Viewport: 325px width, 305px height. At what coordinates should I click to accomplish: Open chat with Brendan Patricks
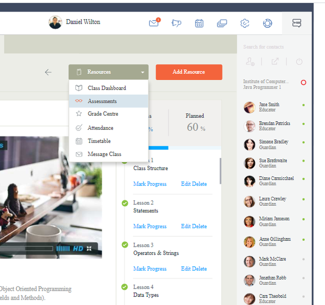(274, 126)
